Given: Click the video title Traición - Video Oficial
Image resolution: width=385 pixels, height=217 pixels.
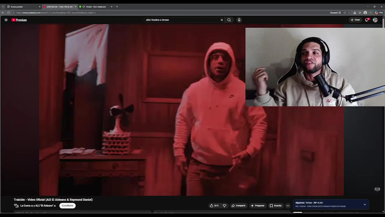Looking at the screenshot, I should [53, 200].
